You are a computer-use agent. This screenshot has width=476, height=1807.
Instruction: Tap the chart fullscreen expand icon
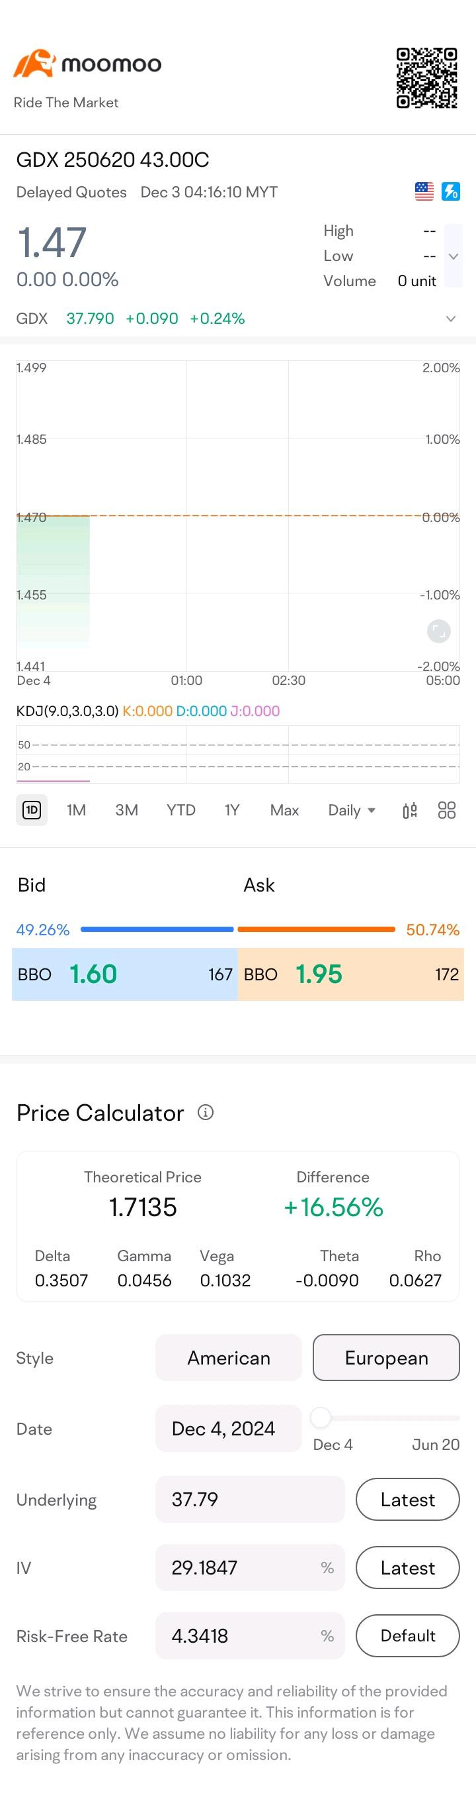(x=439, y=631)
